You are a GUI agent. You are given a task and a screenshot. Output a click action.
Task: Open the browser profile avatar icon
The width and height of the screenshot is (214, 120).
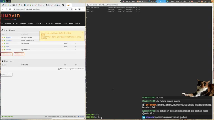point(79,9)
